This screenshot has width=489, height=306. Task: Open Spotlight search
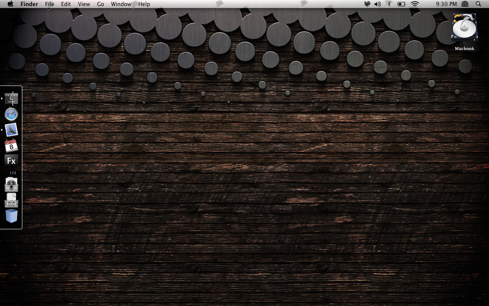478,4
